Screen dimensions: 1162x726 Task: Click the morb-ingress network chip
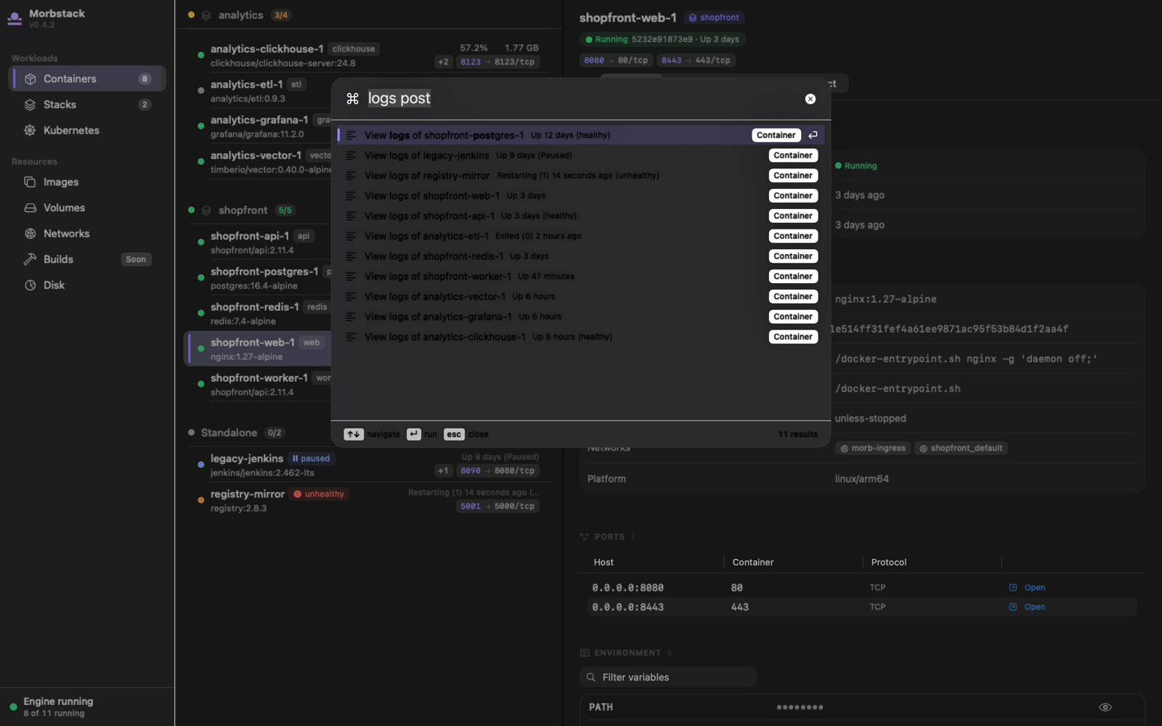click(872, 449)
